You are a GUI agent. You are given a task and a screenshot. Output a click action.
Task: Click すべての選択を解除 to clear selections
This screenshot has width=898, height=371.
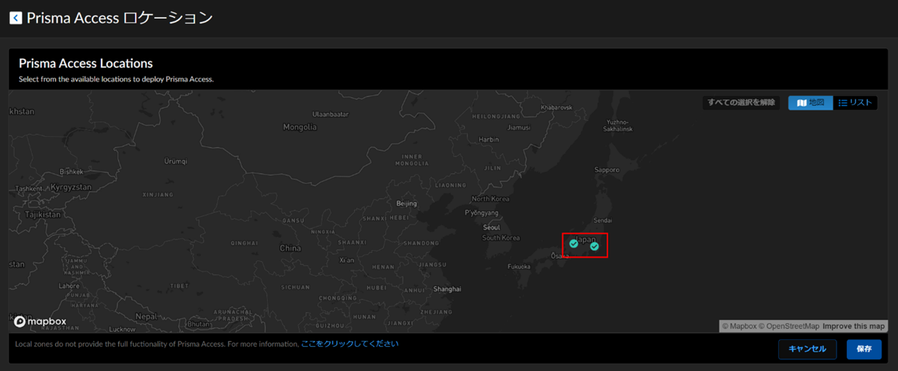tap(741, 103)
